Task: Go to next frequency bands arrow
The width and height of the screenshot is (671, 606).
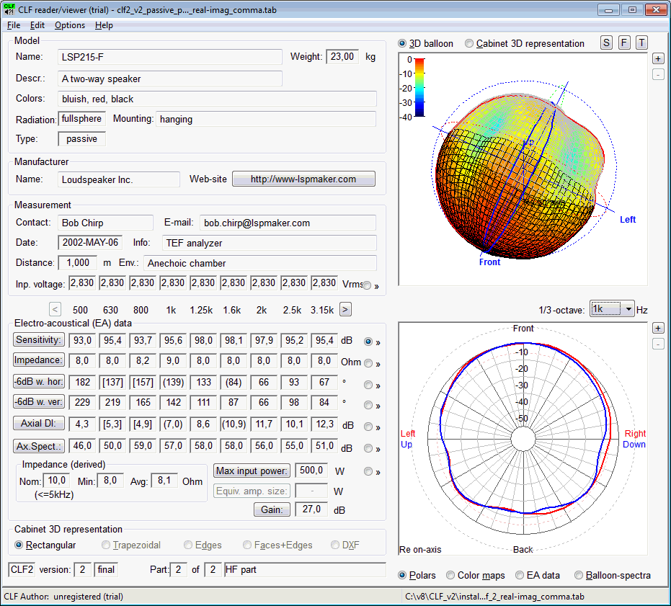Action: point(345,309)
